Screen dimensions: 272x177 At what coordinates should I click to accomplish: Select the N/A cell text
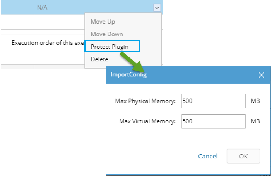42,7
